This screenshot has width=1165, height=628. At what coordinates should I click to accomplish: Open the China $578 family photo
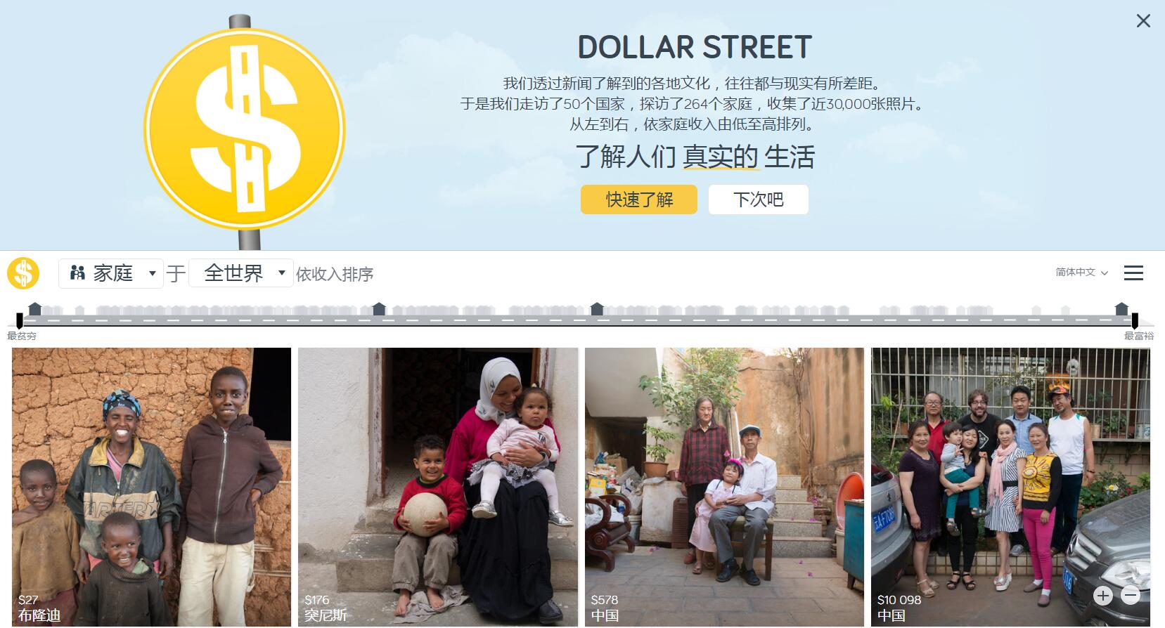pos(724,487)
